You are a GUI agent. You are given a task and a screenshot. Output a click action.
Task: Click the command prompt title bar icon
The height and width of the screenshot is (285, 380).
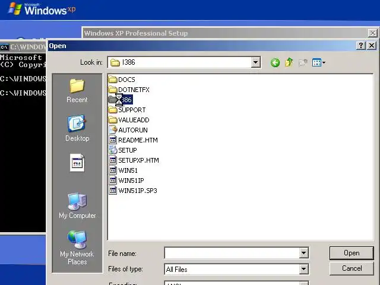coord(4,47)
